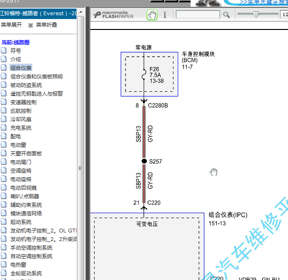Click the Macromedia FlashPaper logo

(x=114, y=15)
